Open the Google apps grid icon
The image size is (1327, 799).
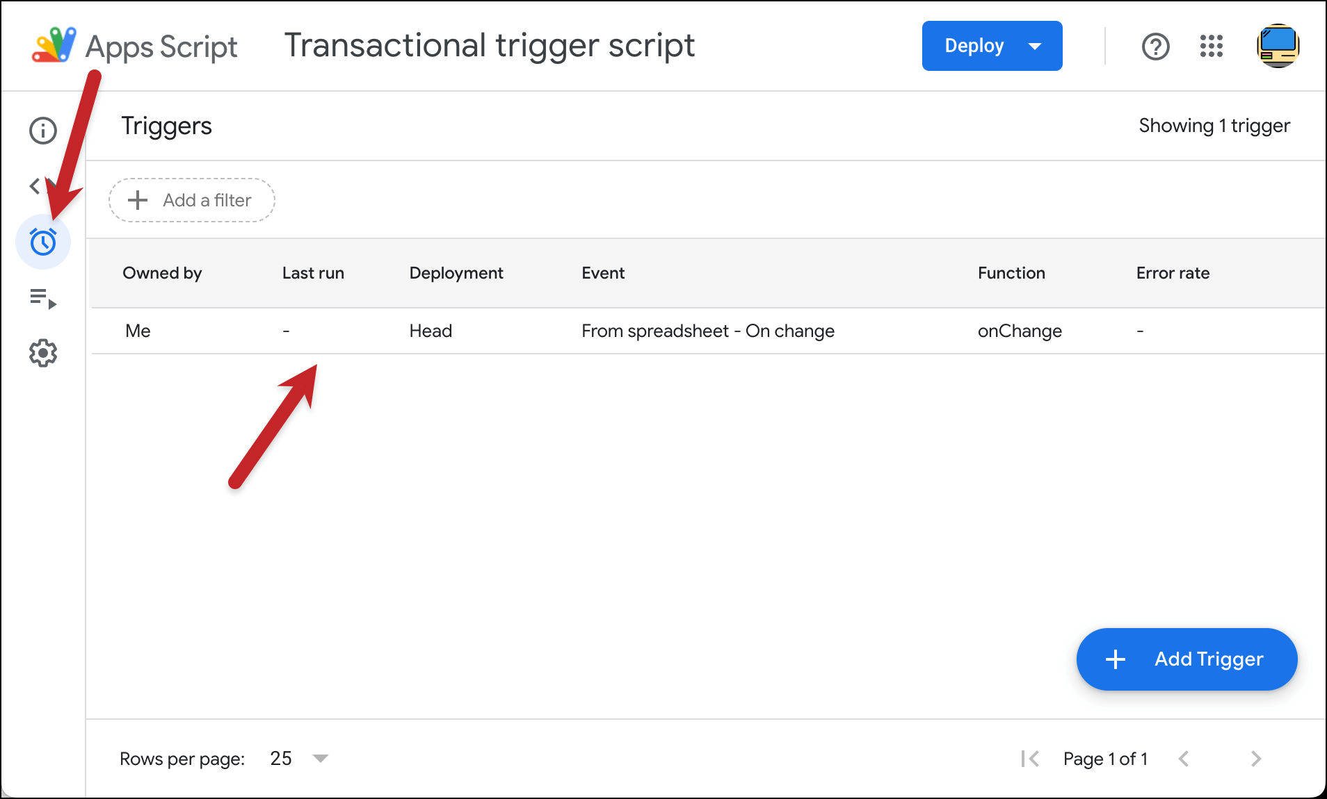pyautogui.click(x=1212, y=47)
